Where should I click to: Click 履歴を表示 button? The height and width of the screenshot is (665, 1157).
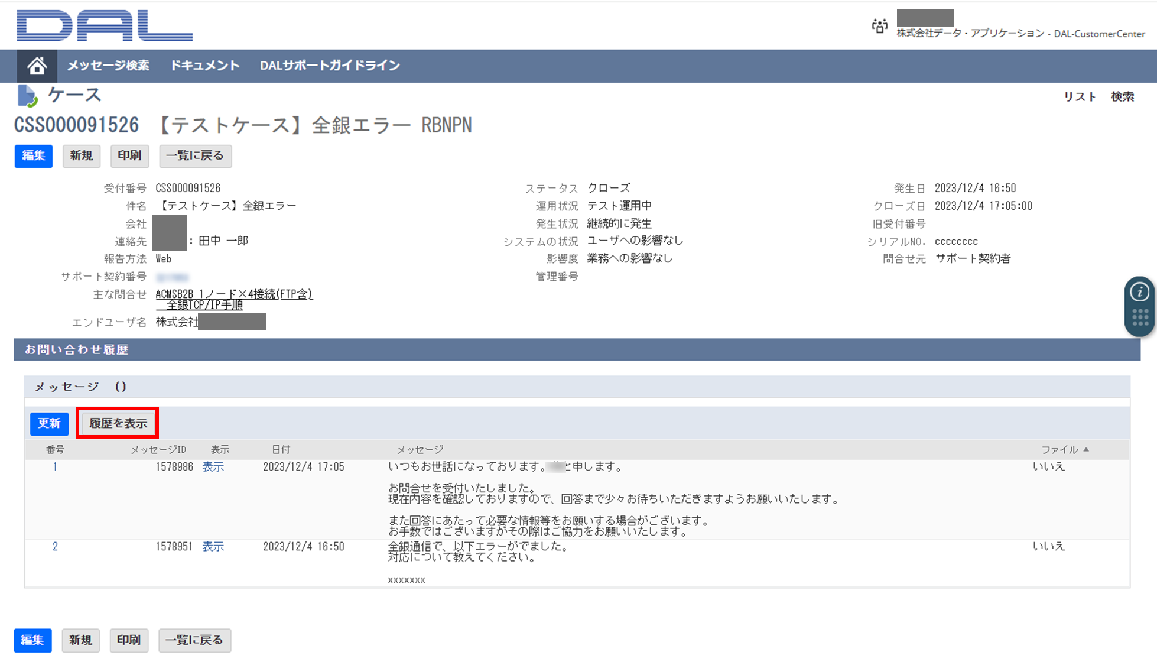pos(118,424)
